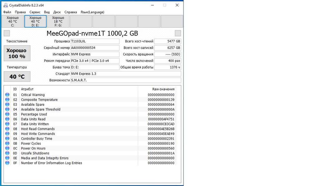
Task: Click raw value 00000000C83CAD
Action: [161, 124]
